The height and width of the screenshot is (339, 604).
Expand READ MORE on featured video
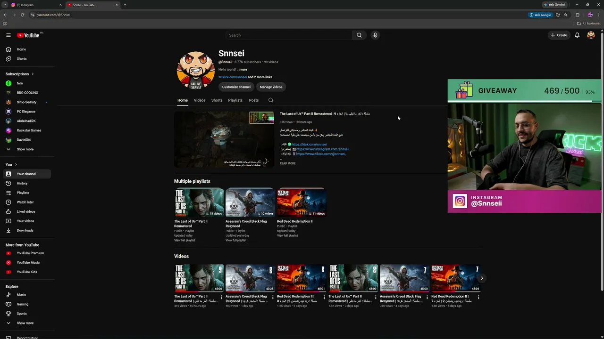pos(288,163)
